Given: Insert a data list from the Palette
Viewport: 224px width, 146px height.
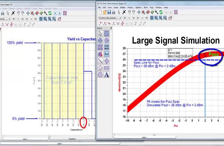Looking at the screenshot, I should coord(107,47).
